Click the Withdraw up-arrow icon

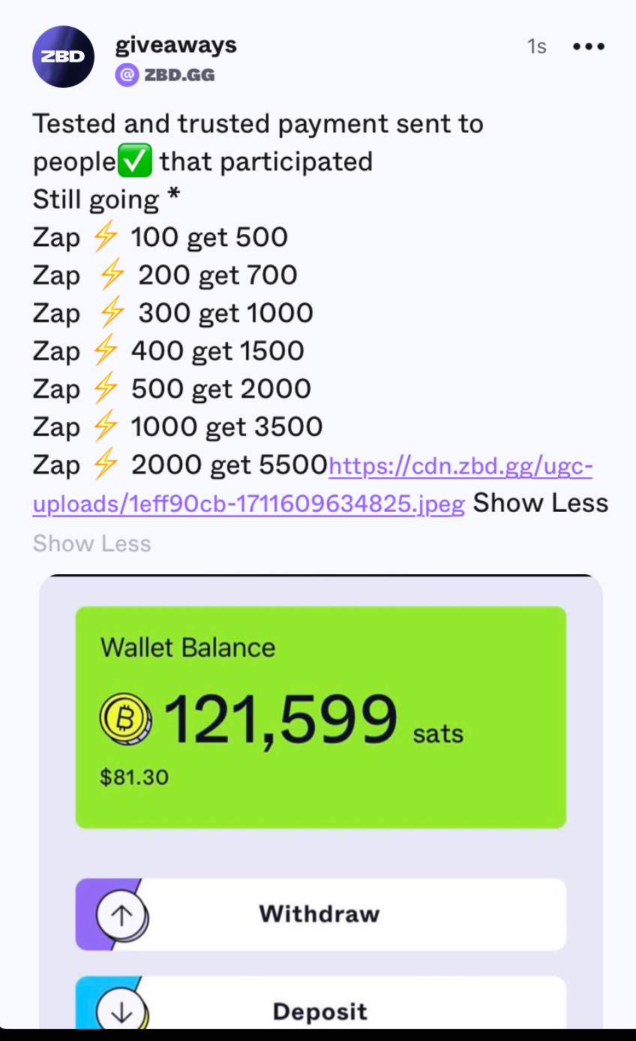[x=122, y=914]
